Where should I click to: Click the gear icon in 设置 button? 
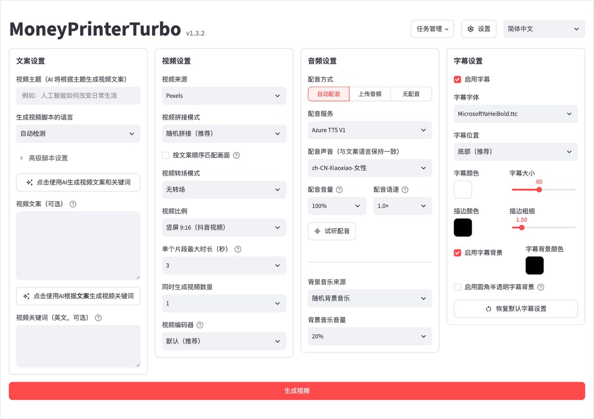point(471,29)
